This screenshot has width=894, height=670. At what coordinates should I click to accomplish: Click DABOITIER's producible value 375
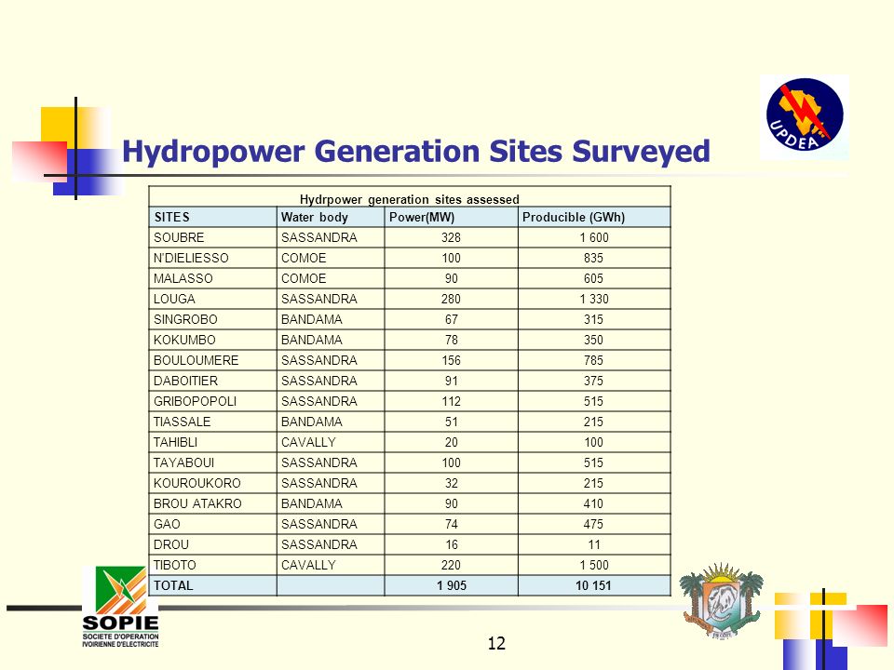click(593, 382)
